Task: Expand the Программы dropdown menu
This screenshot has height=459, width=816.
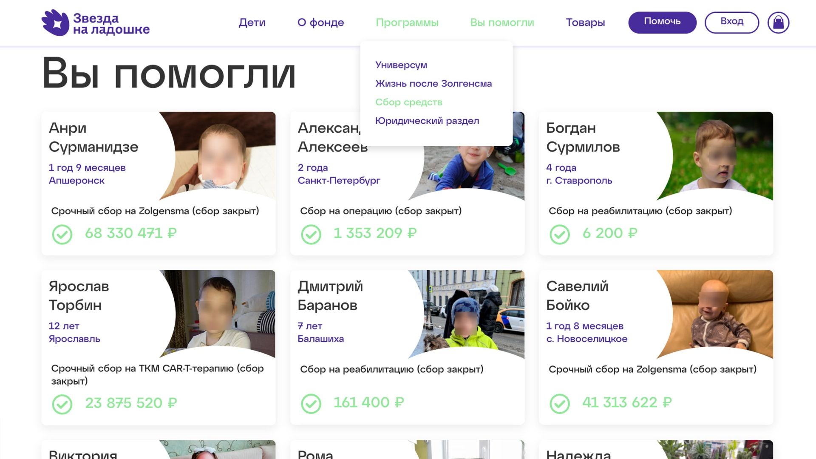Action: point(407,23)
